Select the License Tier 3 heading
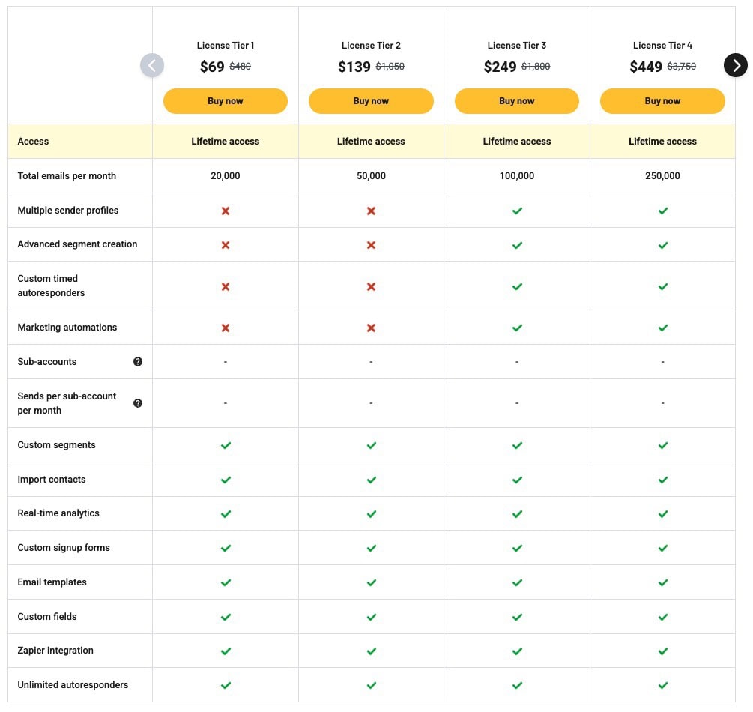 516,45
